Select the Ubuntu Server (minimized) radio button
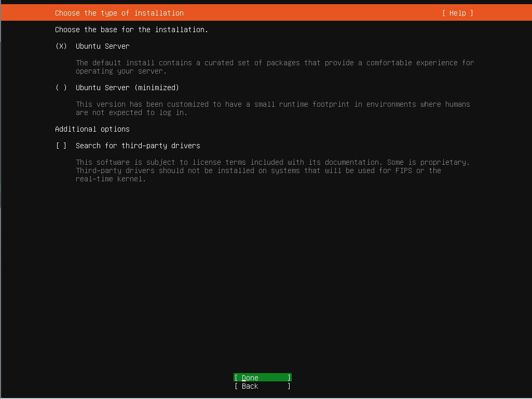Image resolution: width=532 pixels, height=399 pixels. [x=61, y=88]
